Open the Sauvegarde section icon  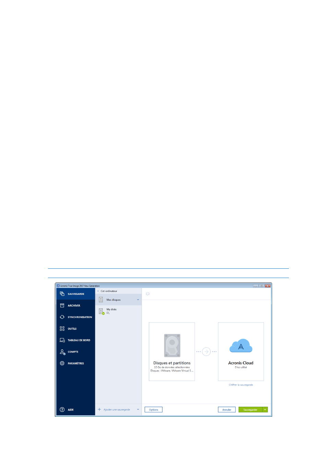click(62, 294)
